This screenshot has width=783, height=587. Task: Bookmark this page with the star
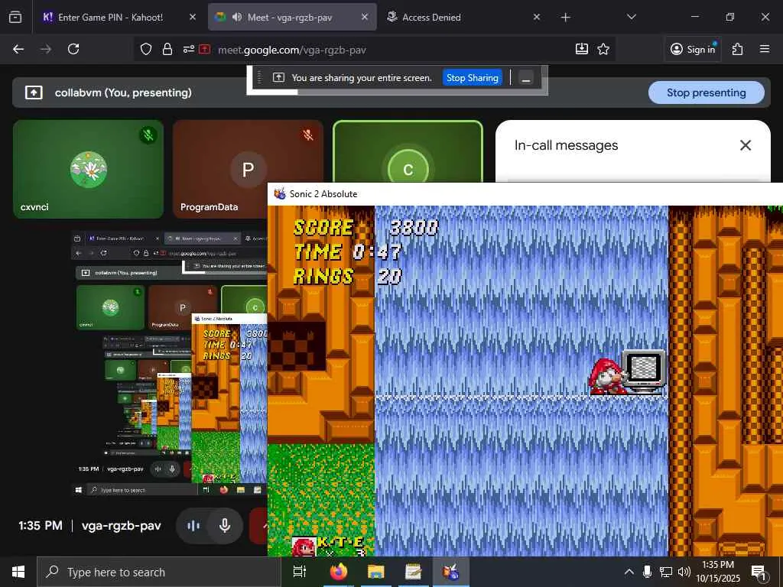click(x=603, y=49)
